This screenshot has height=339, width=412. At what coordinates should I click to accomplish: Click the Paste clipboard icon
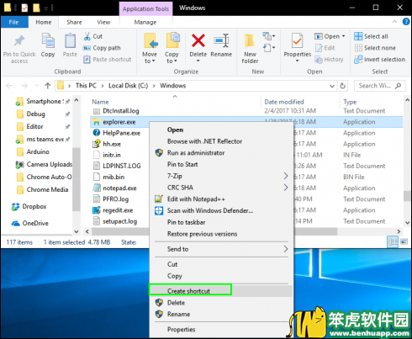point(70,41)
